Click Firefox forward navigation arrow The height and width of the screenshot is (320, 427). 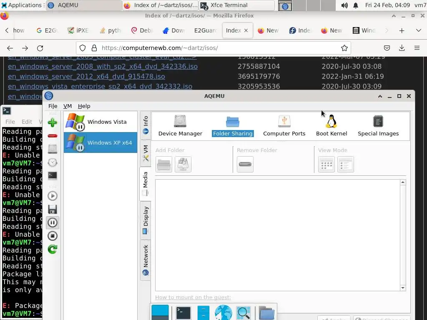(25, 48)
